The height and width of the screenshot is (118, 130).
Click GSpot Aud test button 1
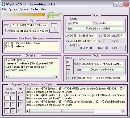click(13, 98)
